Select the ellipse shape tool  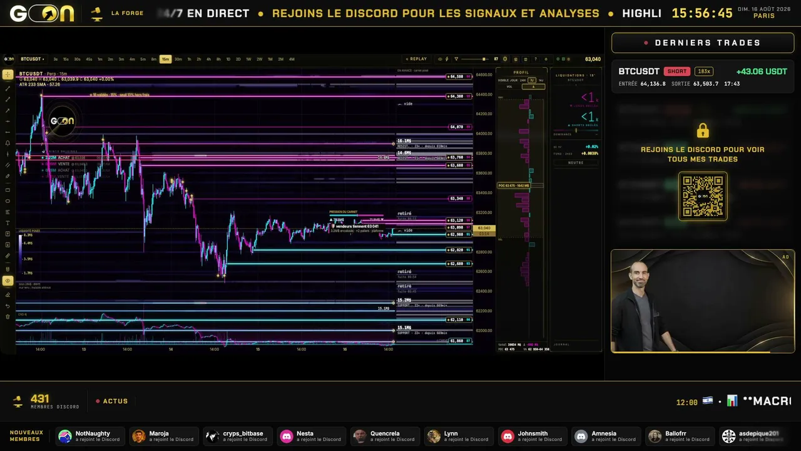click(8, 201)
